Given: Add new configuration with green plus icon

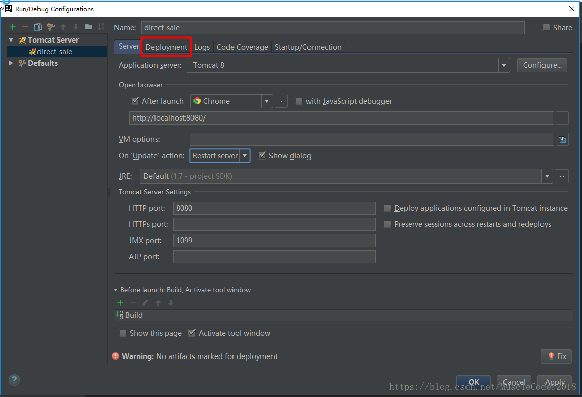Looking at the screenshot, I should pyautogui.click(x=13, y=27).
